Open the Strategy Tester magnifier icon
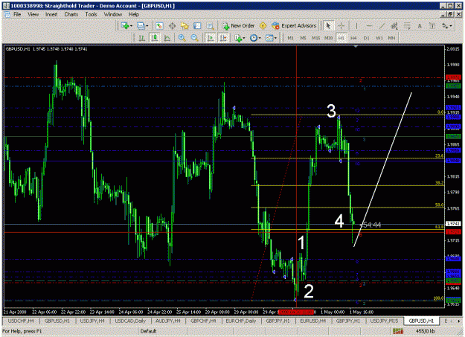This screenshot has width=465, height=337. click(211, 26)
